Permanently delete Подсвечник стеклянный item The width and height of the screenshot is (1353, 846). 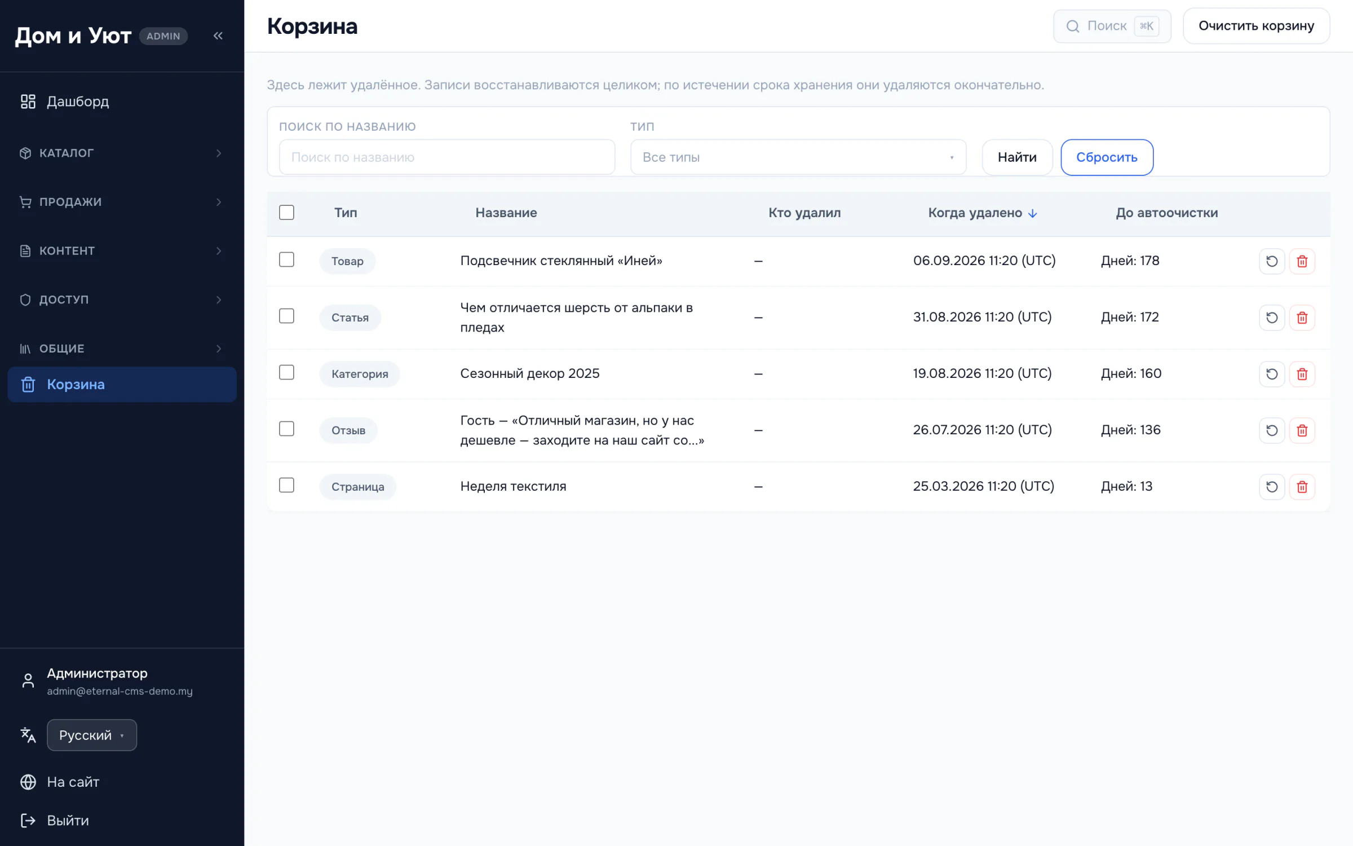[x=1302, y=261]
